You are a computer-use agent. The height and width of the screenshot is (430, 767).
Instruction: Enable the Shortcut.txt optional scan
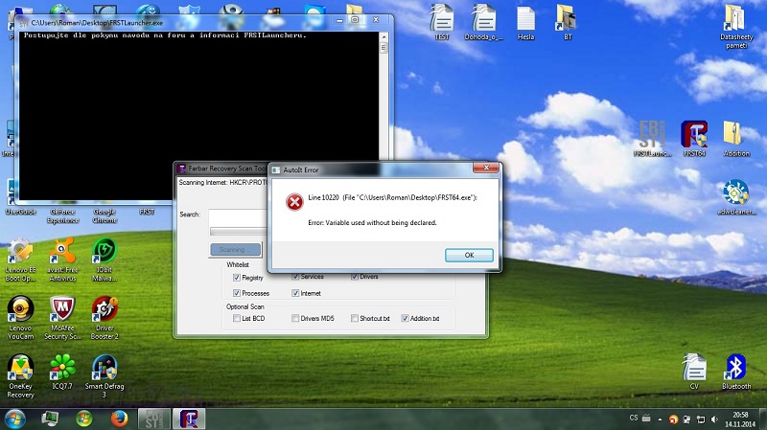click(354, 318)
